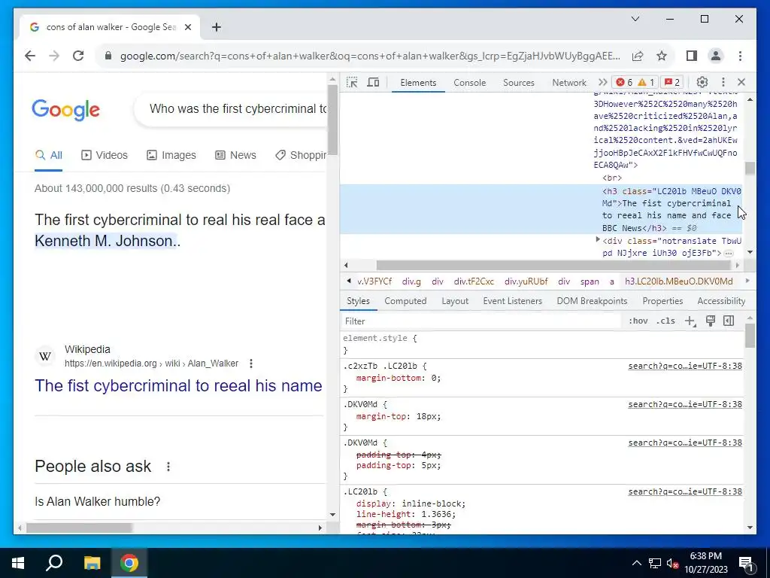Close the DevTools panel

tap(741, 82)
